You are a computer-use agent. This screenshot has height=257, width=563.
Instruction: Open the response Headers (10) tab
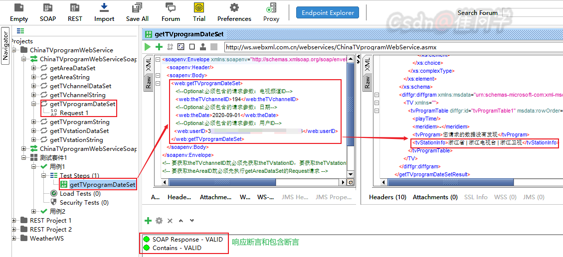coord(387,197)
